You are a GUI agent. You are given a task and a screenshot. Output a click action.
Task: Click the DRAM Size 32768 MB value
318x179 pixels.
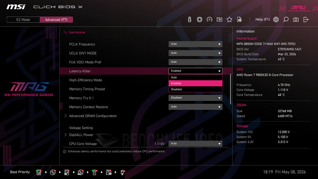coord(285,111)
